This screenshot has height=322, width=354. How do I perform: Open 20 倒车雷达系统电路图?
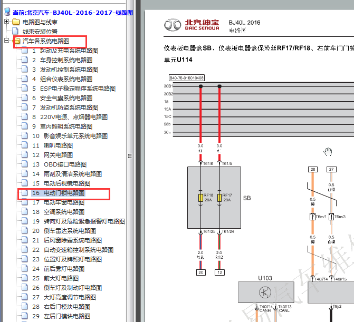click(x=64, y=231)
